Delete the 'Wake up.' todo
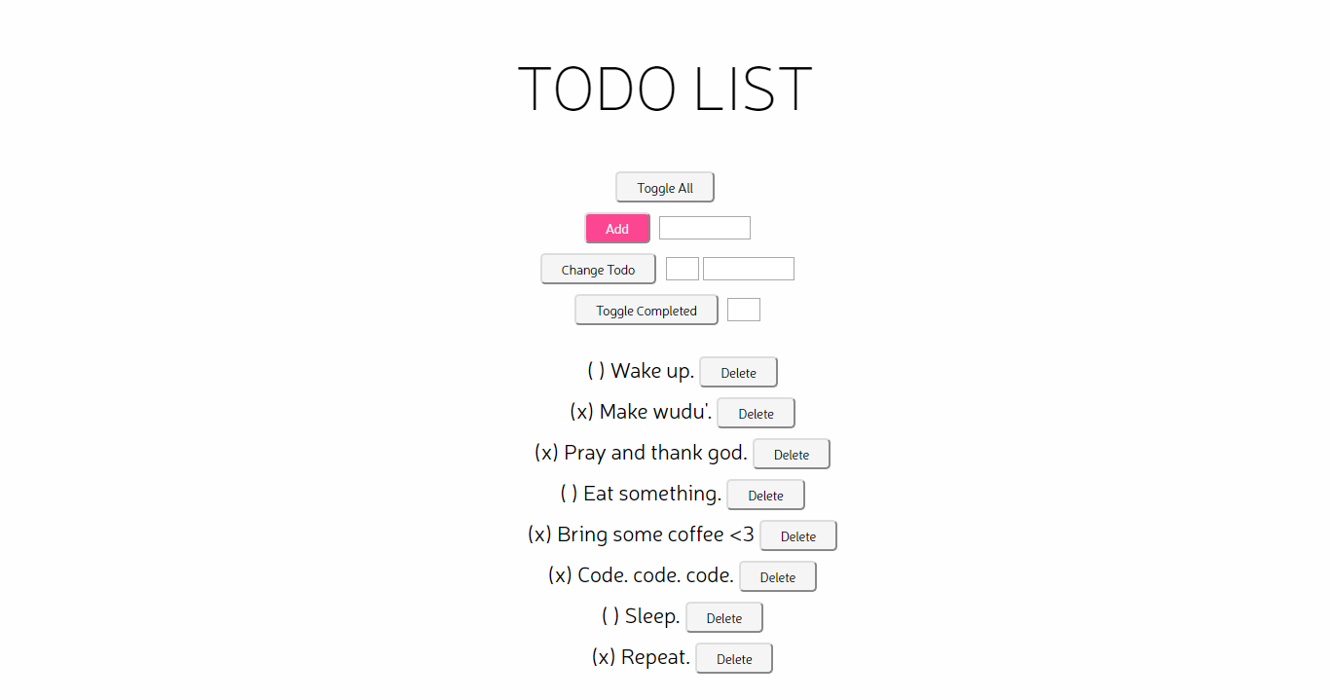This screenshot has height=700, width=1330. [738, 372]
